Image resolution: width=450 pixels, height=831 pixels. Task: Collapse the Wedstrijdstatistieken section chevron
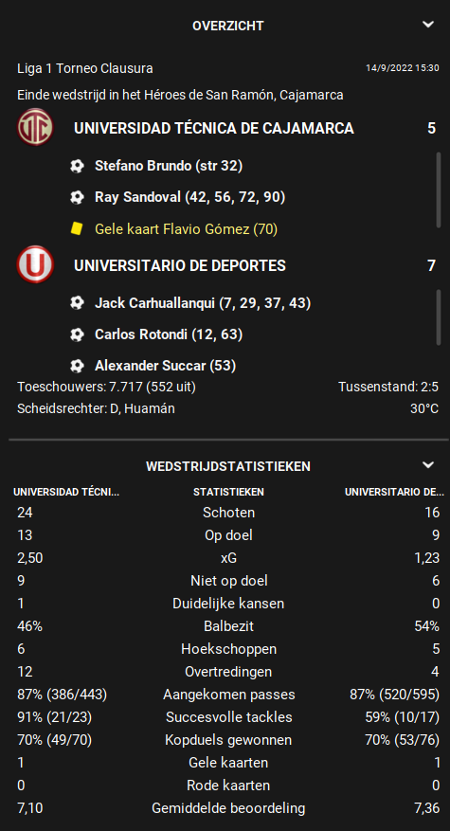coord(428,465)
